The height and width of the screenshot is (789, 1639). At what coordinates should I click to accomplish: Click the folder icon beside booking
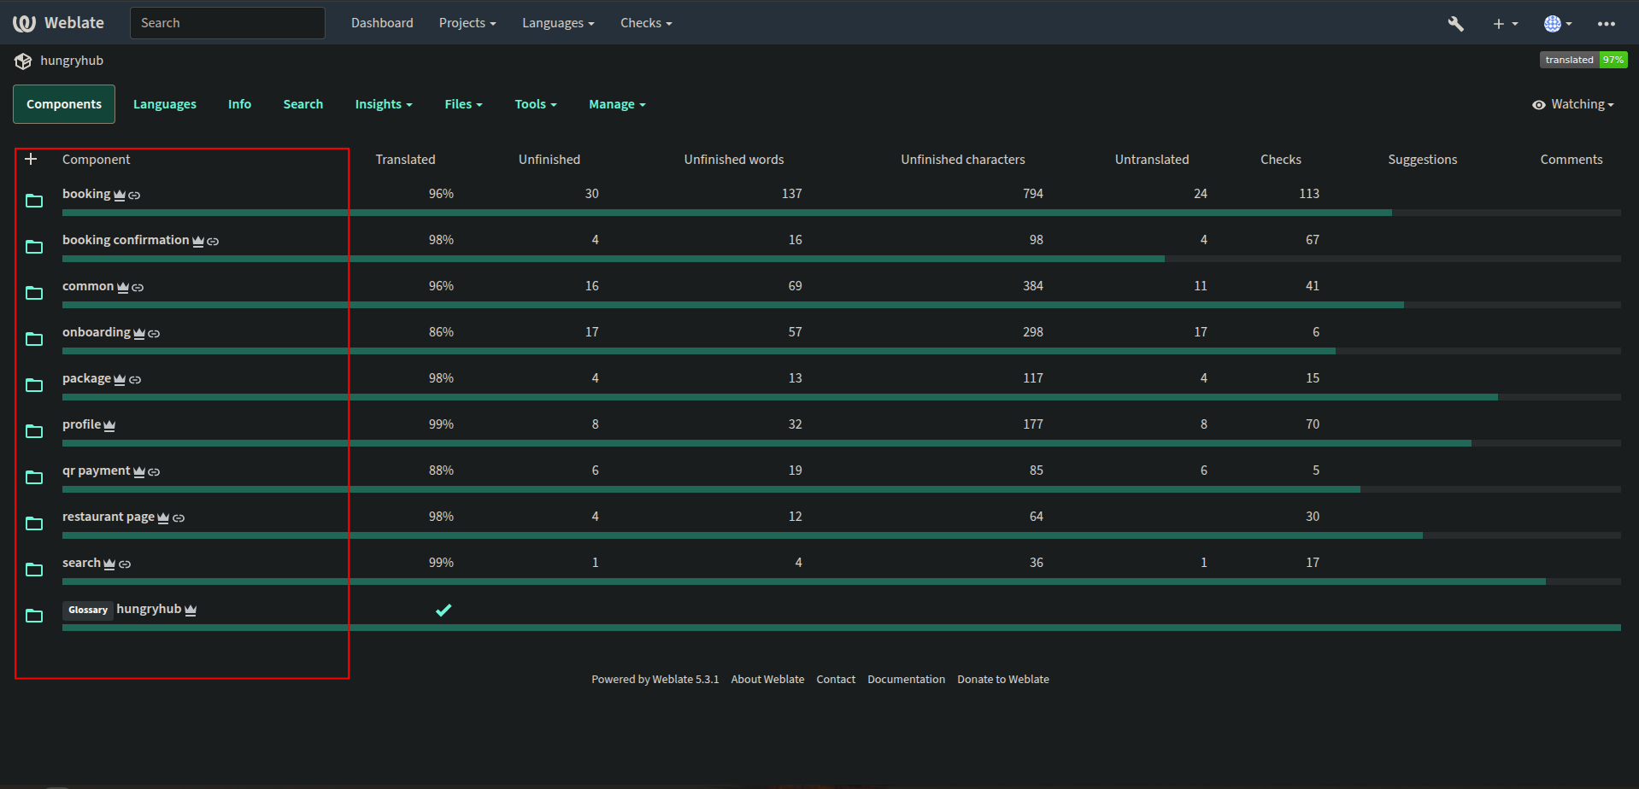tap(34, 201)
